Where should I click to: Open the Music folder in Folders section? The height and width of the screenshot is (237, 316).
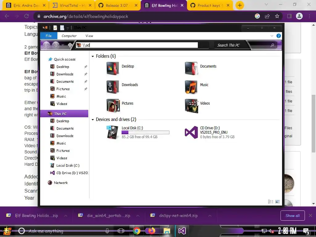(x=197, y=87)
